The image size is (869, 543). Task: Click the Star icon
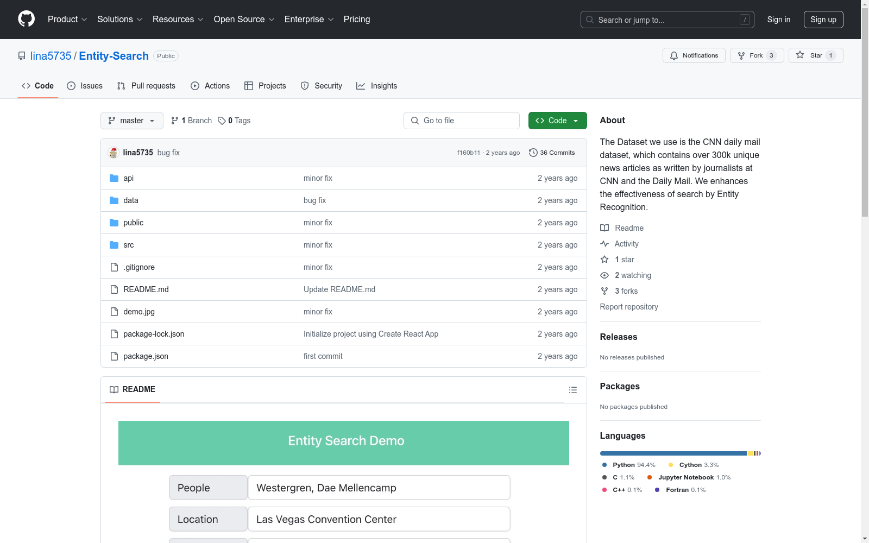coord(800,55)
